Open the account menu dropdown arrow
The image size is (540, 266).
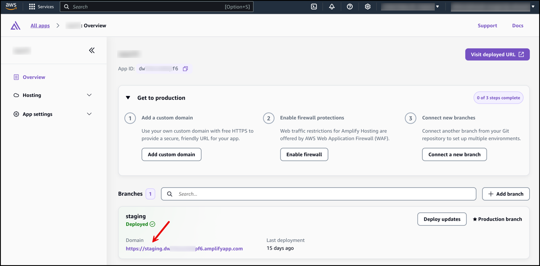pyautogui.click(x=533, y=7)
